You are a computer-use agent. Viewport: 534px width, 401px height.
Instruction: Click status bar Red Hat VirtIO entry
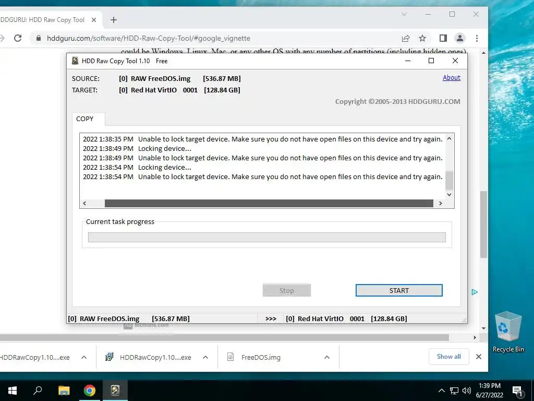click(346, 319)
